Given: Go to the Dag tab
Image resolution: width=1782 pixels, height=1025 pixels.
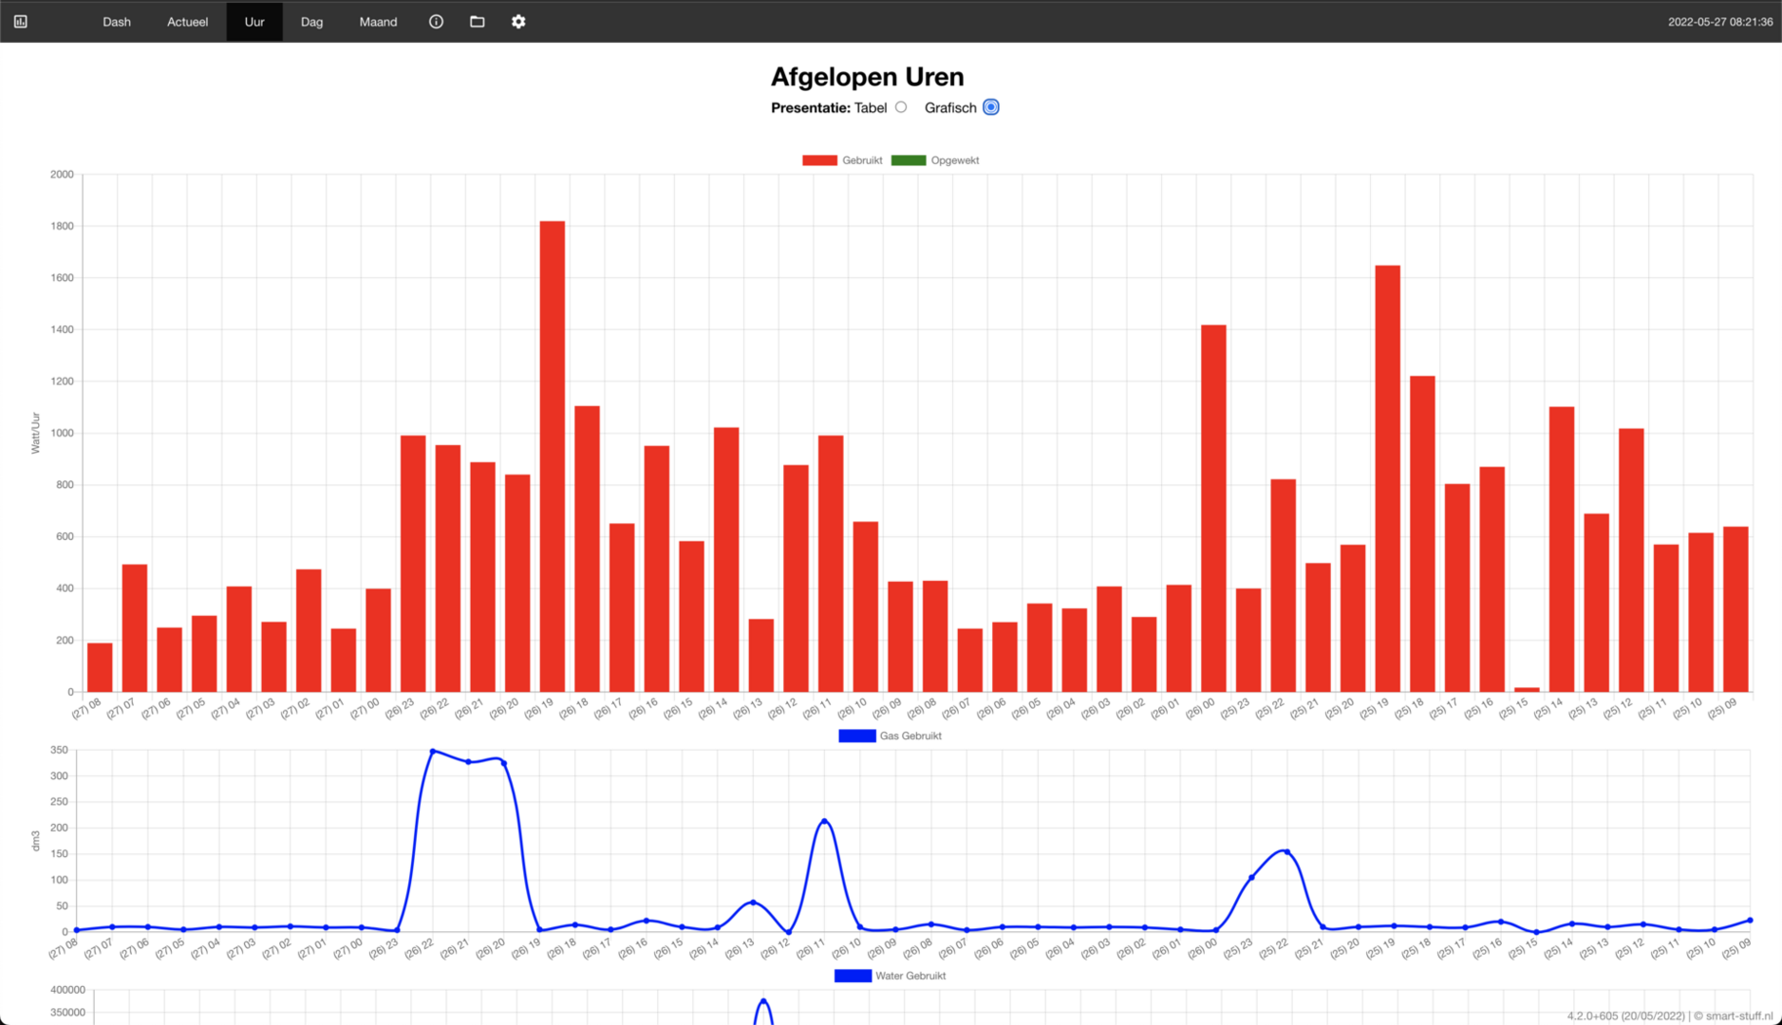Looking at the screenshot, I should pos(311,21).
